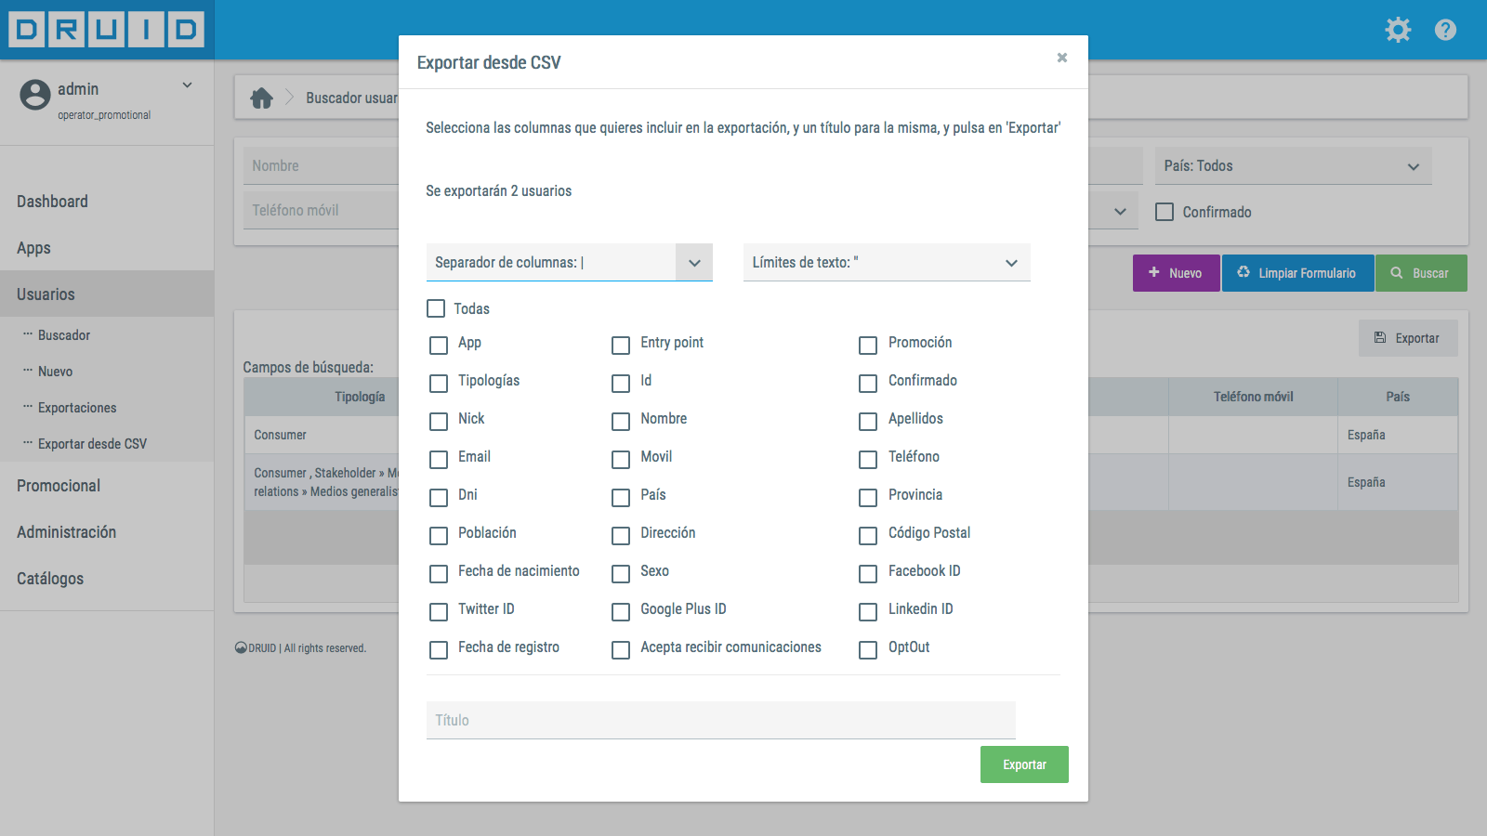This screenshot has width=1487, height=836.
Task: Open the Separador de columnas dropdown
Action: [x=693, y=263]
